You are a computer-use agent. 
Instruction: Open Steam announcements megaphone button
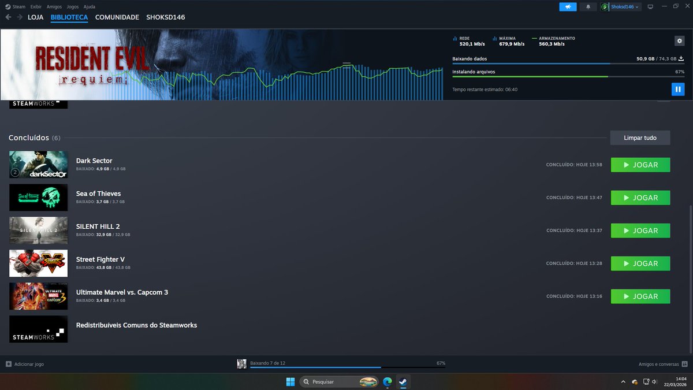tap(568, 6)
